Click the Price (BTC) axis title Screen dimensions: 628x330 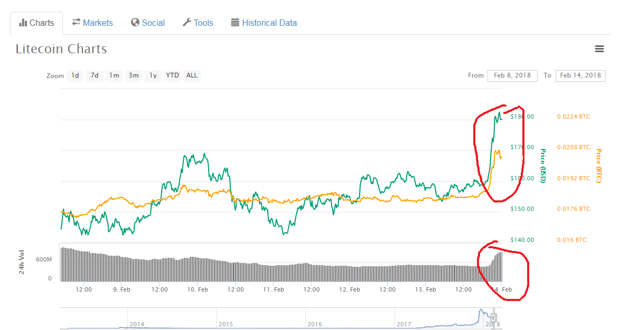(x=599, y=166)
